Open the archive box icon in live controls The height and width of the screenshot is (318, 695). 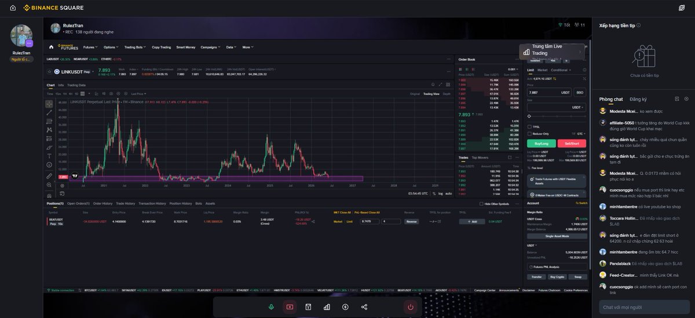[308, 307]
